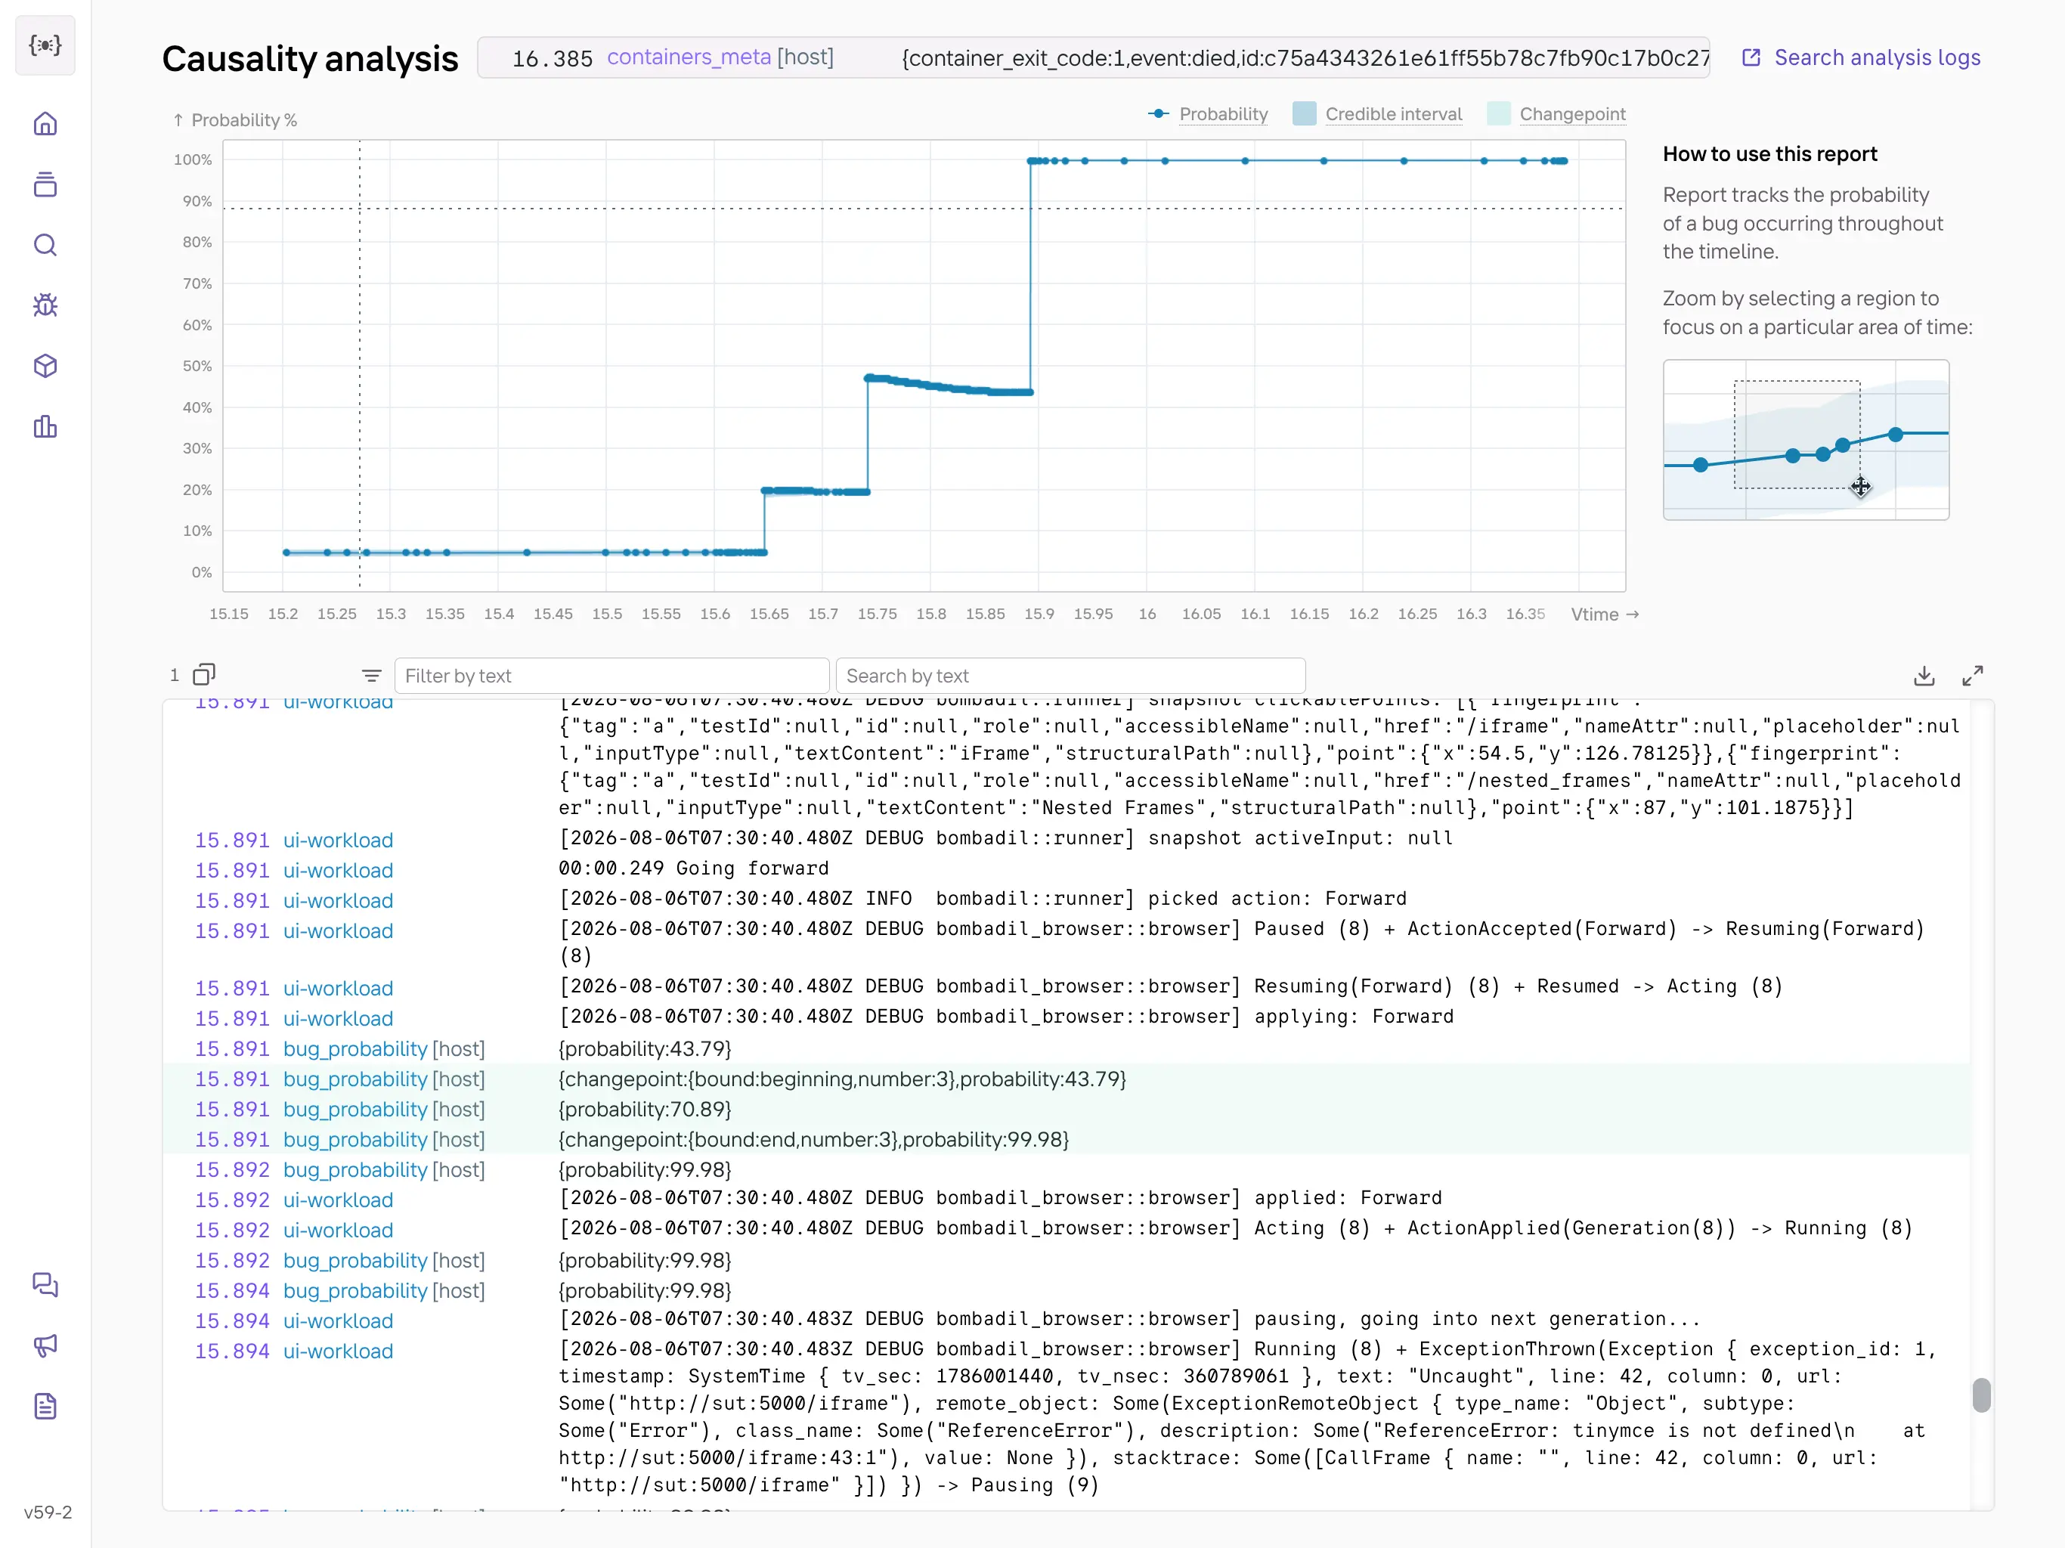Image resolution: width=2065 pixels, height=1548 pixels.
Task: Click bug_probability row with probability:43.79 only
Action: point(1066,1048)
